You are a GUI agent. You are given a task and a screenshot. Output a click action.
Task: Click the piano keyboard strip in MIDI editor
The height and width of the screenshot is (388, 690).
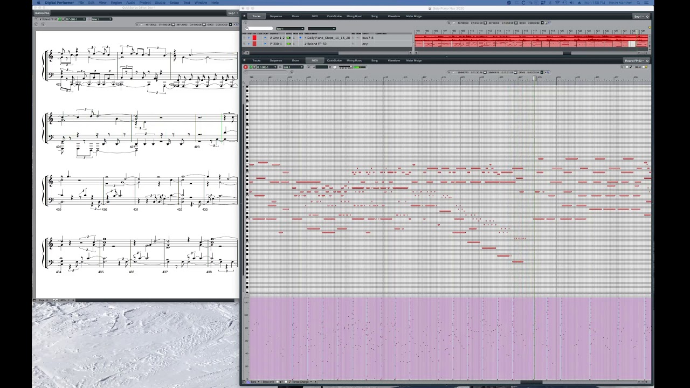pos(247,189)
